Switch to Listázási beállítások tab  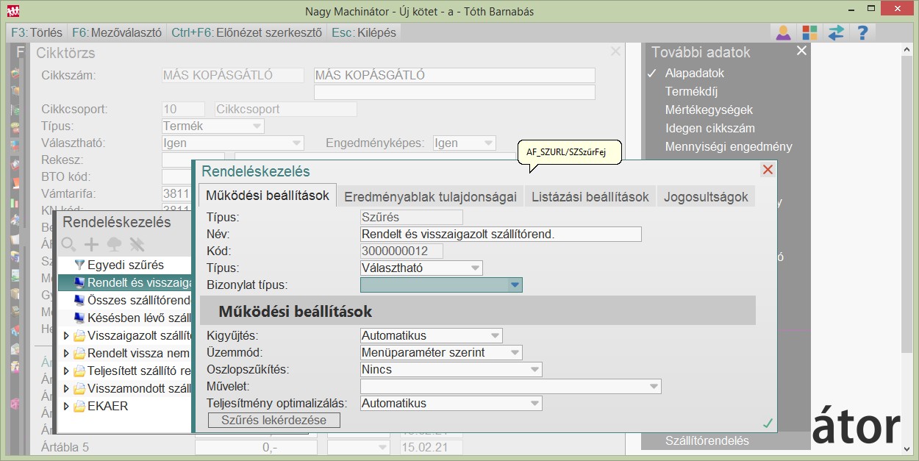click(x=590, y=196)
